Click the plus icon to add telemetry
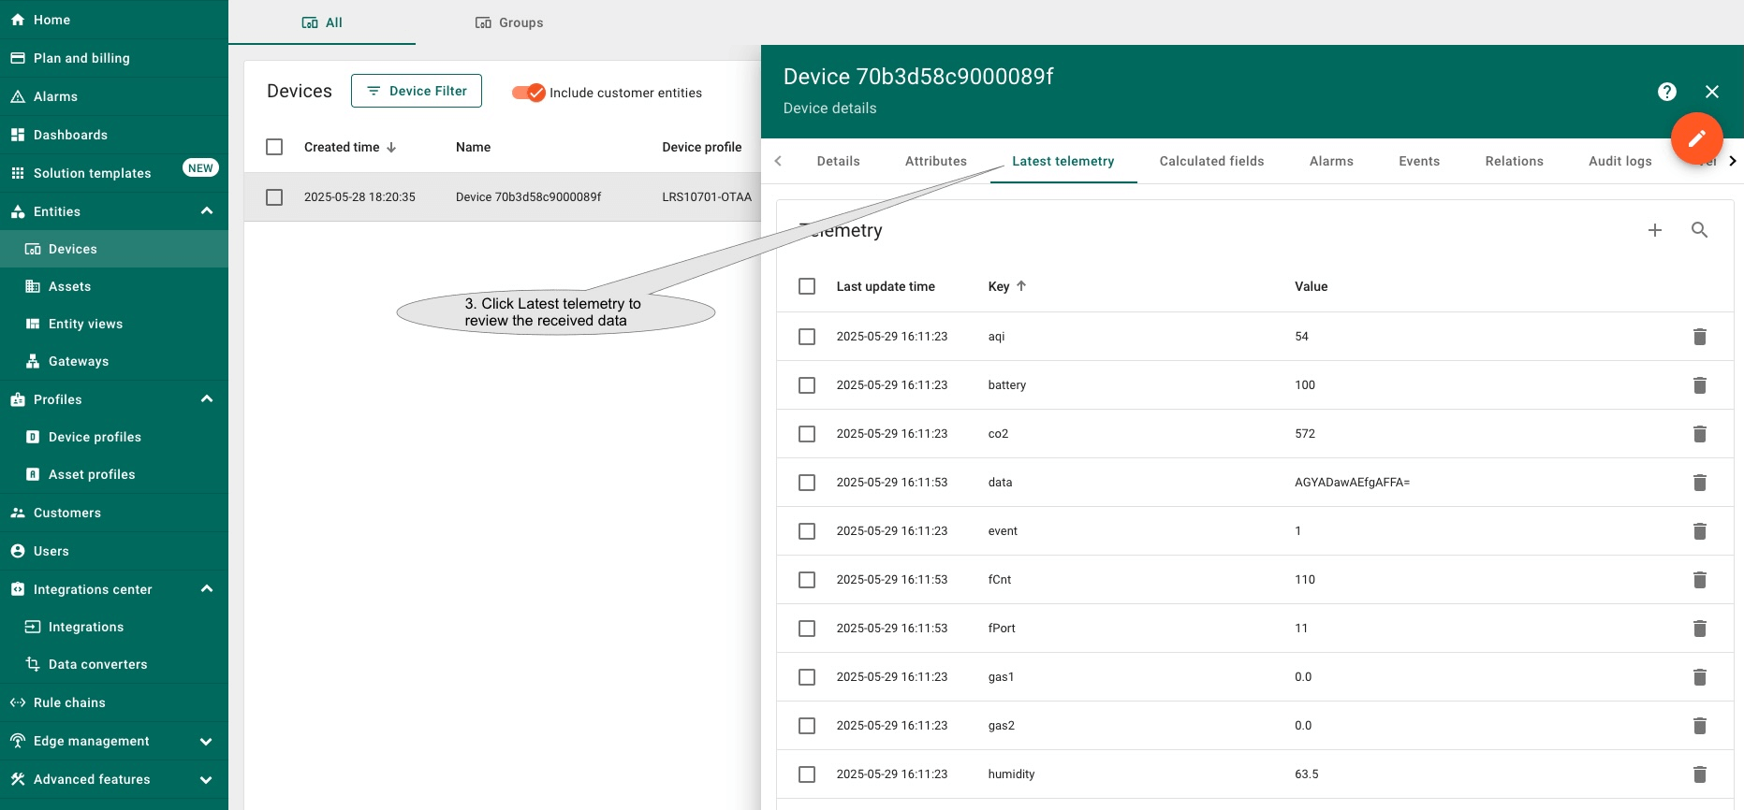The height and width of the screenshot is (810, 1744). 1654,230
